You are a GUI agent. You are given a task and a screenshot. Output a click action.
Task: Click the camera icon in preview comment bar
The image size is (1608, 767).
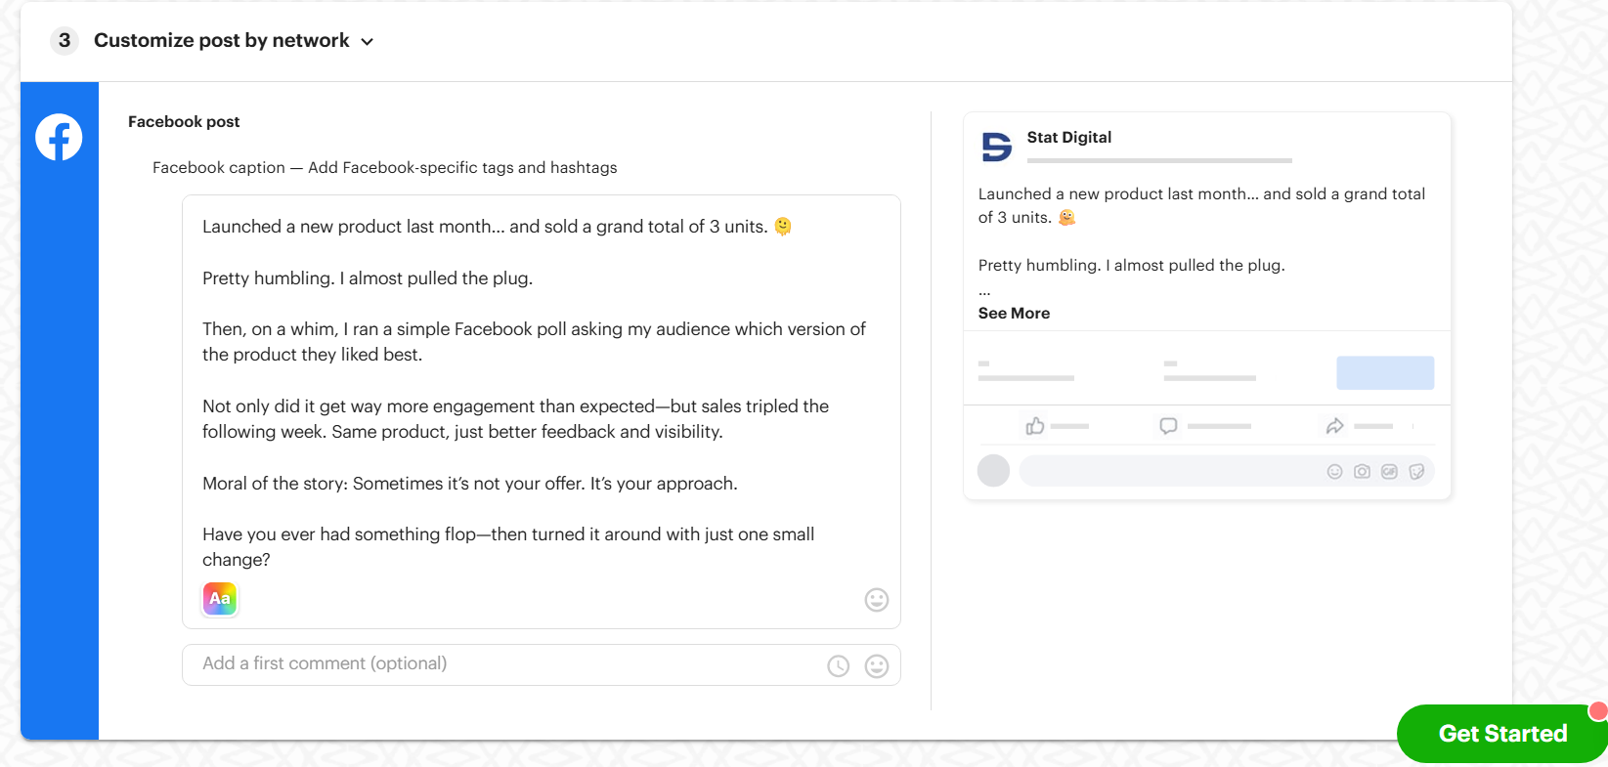tap(1362, 472)
